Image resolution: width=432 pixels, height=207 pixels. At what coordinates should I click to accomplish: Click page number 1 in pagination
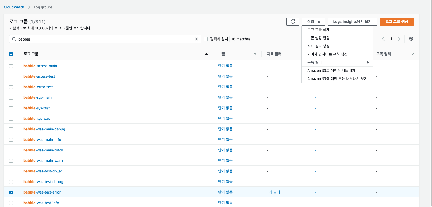point(391,39)
